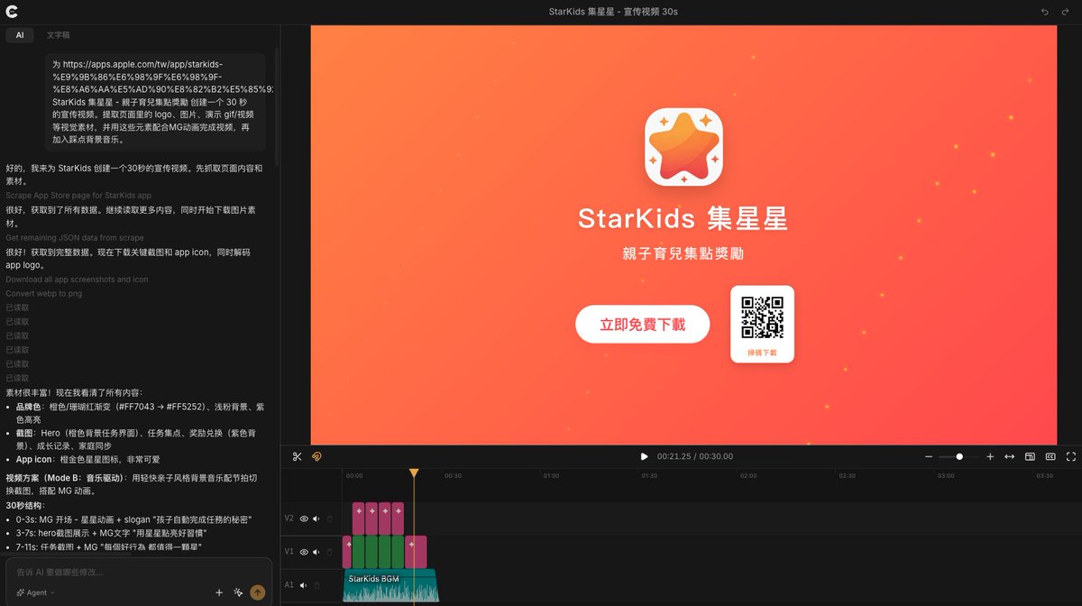The image size is (1082, 606).
Task: Click the undo arrow in title bar
Action: [1045, 12]
